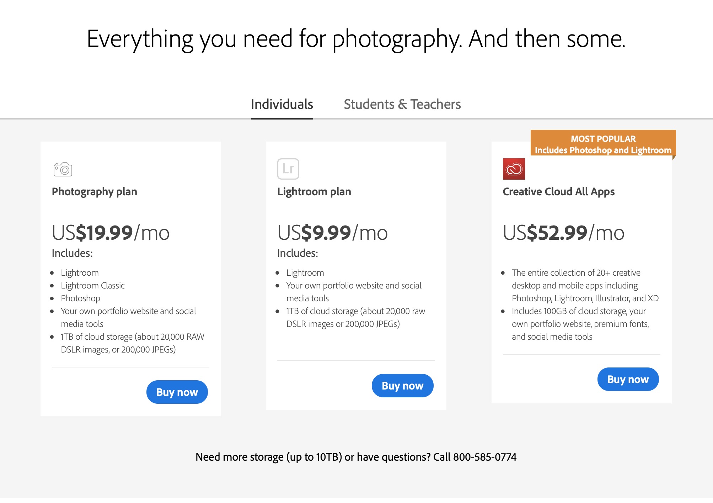The image size is (713, 503).
Task: Click the US$19.99/mo price
Action: pos(111,233)
